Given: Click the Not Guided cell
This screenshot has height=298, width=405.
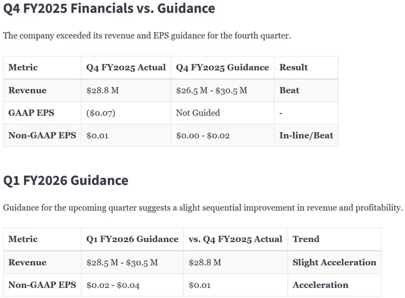Looking at the screenshot, I should click(222, 113).
